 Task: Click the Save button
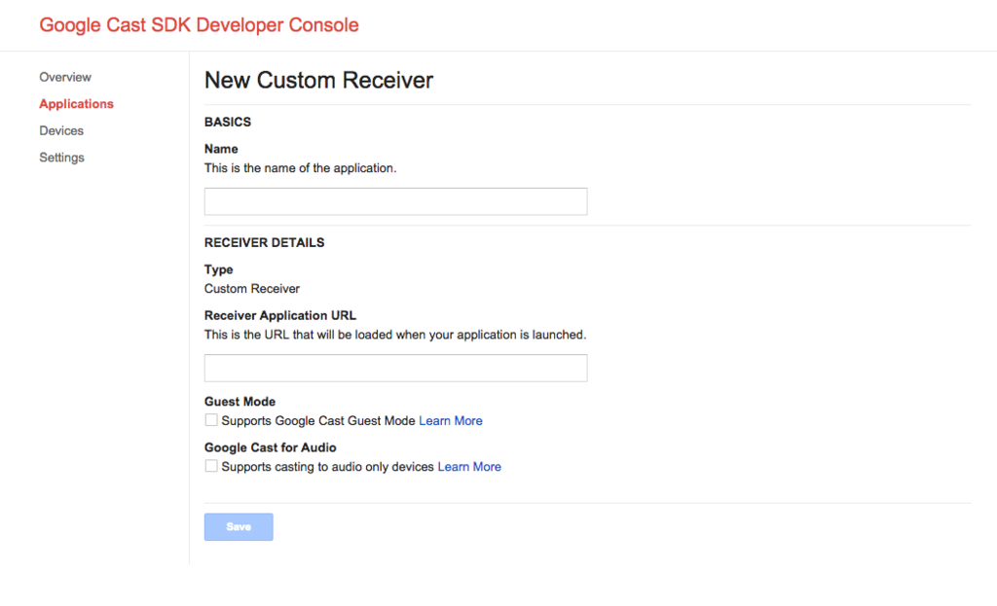coord(239,526)
